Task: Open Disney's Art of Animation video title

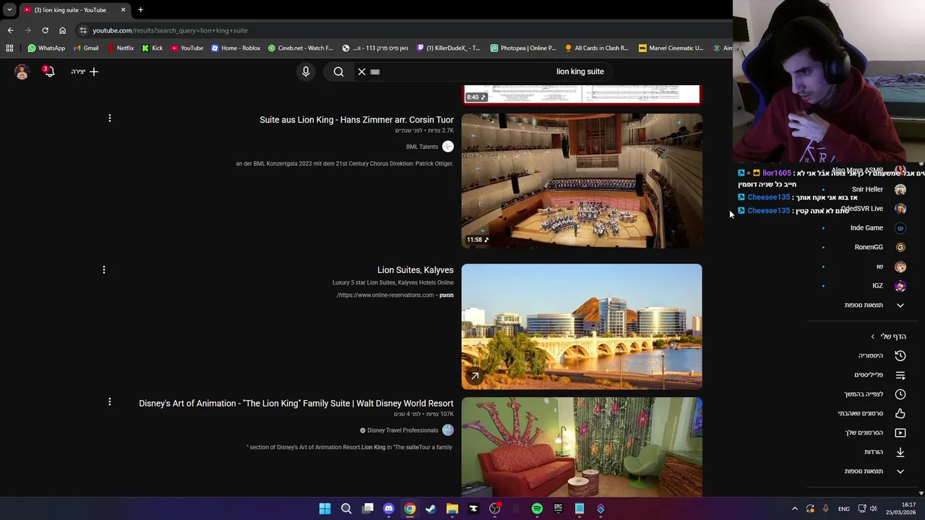Action: click(296, 403)
